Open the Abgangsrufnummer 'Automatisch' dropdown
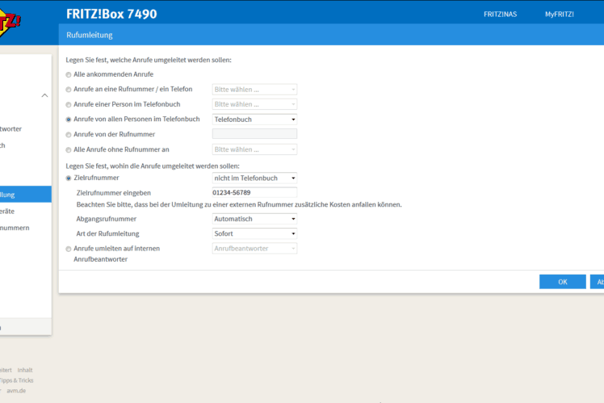 tap(254, 219)
